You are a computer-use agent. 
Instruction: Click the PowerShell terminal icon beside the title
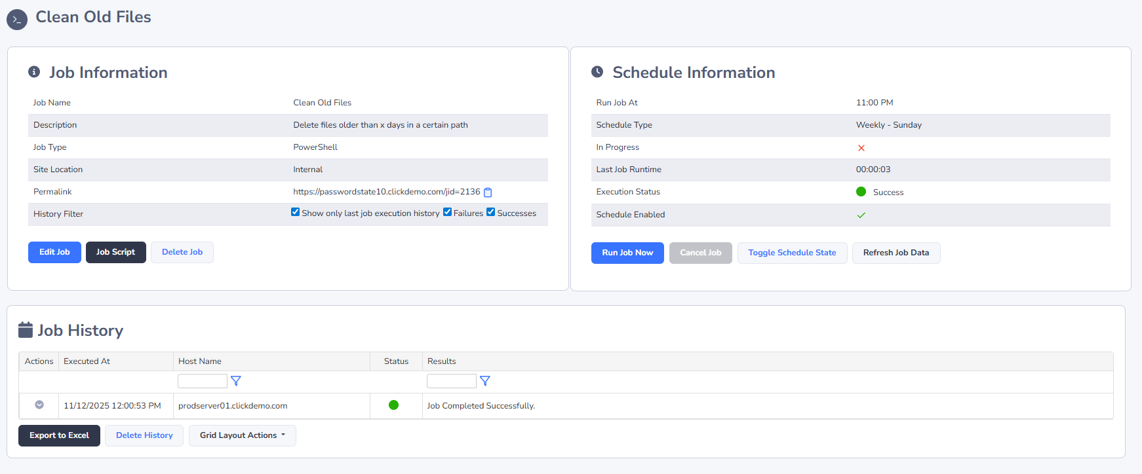coord(17,20)
